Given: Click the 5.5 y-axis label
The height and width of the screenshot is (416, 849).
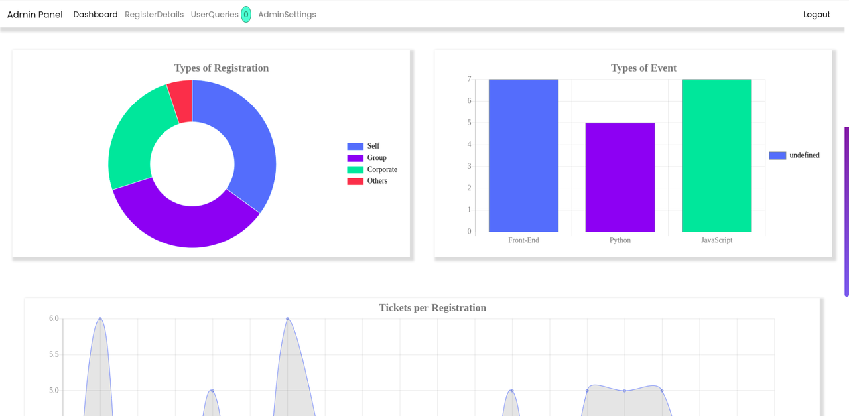Looking at the screenshot, I should [54, 355].
